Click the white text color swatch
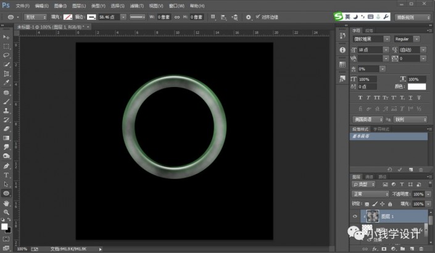 pos(416,87)
